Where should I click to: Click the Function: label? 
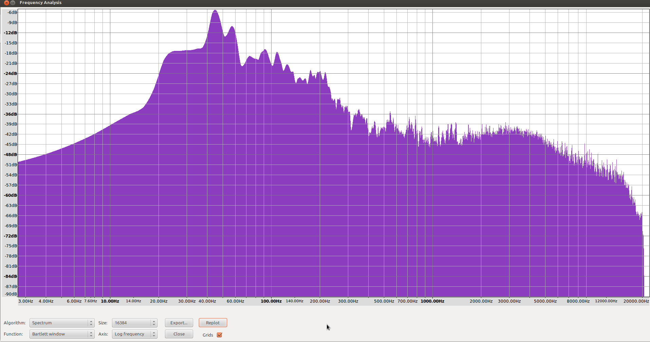click(13, 334)
